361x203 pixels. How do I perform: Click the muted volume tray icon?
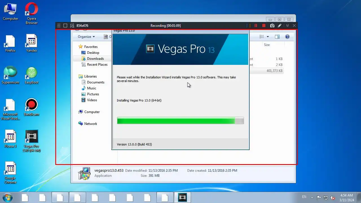click(x=333, y=197)
